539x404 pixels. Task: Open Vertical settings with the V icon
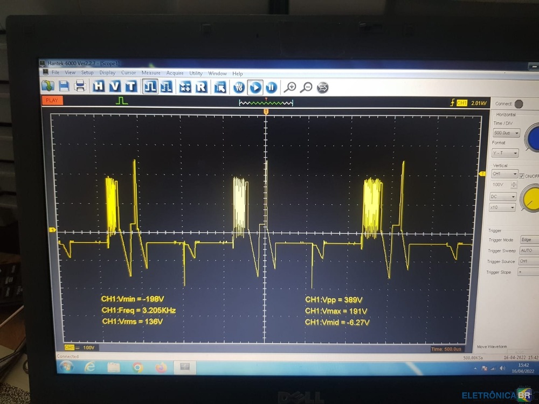point(115,86)
